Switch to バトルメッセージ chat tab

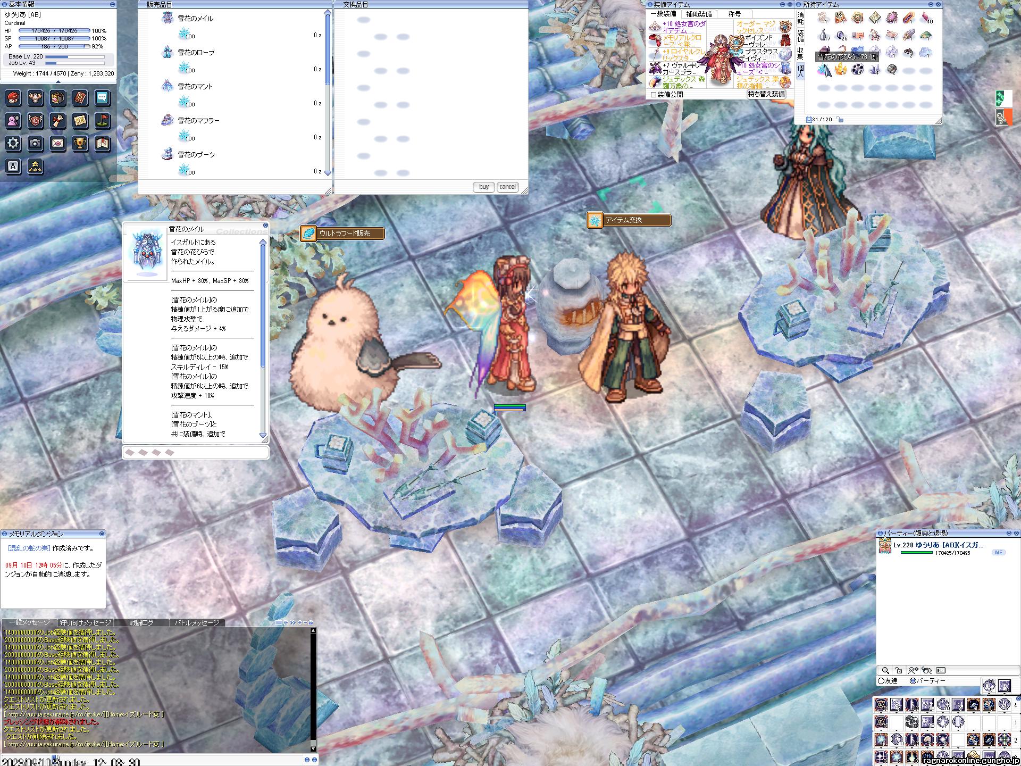click(197, 622)
